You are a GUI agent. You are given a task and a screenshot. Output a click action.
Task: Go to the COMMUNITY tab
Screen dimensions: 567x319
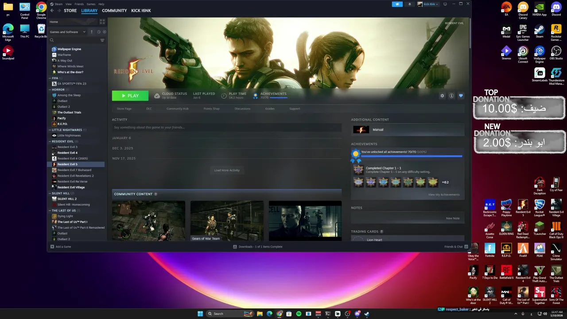[x=114, y=10]
